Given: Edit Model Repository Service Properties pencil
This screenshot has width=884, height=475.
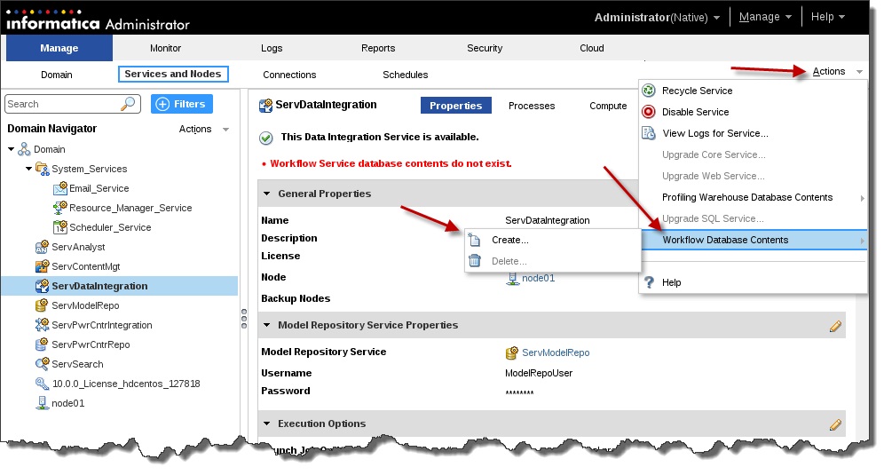Looking at the screenshot, I should coord(835,326).
